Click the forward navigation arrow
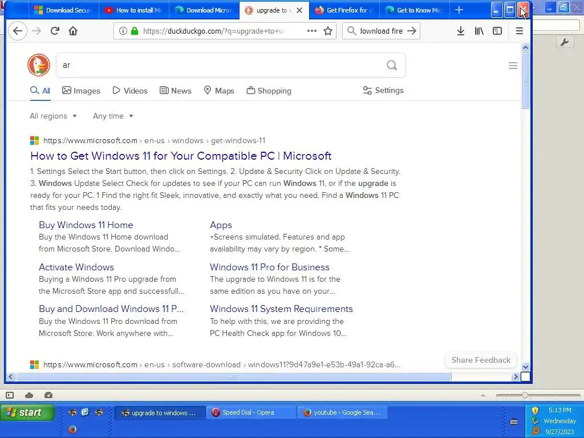This screenshot has width=584, height=438. (36, 31)
